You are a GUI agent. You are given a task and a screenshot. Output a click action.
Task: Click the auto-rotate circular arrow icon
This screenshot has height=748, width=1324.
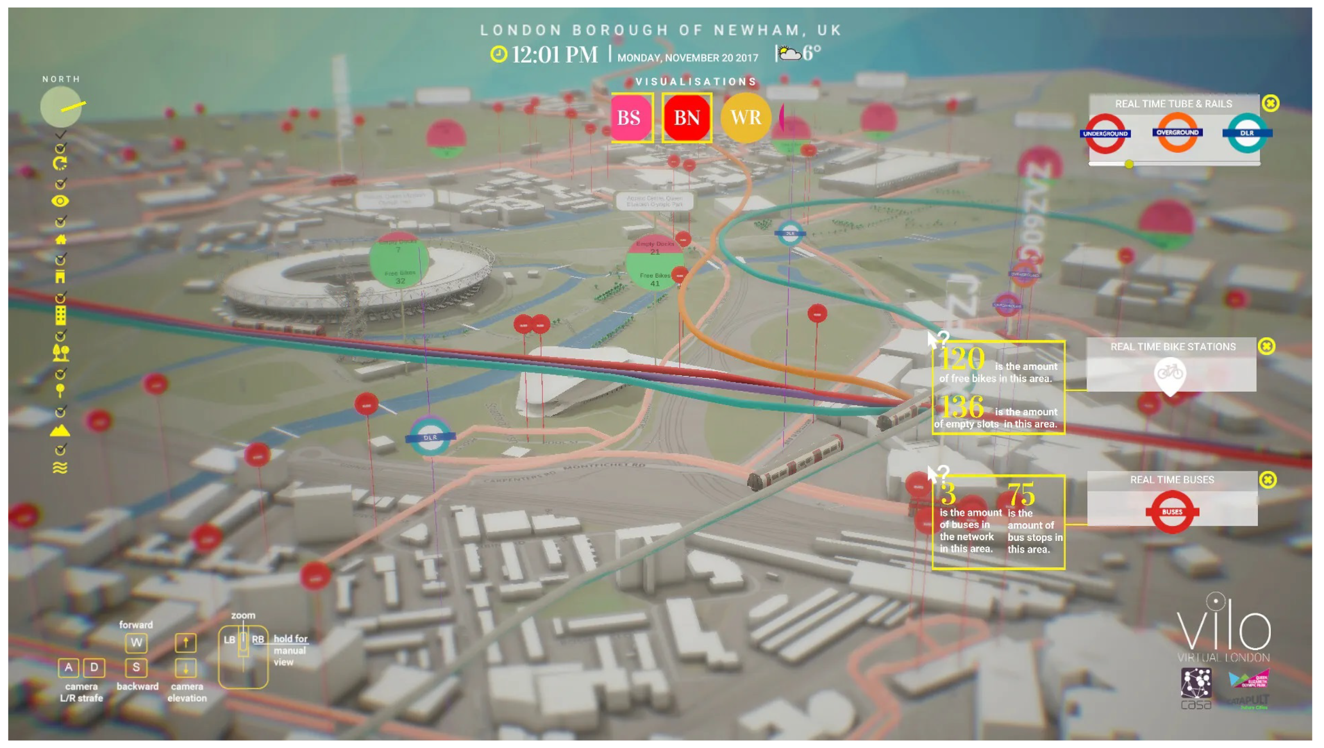click(60, 163)
